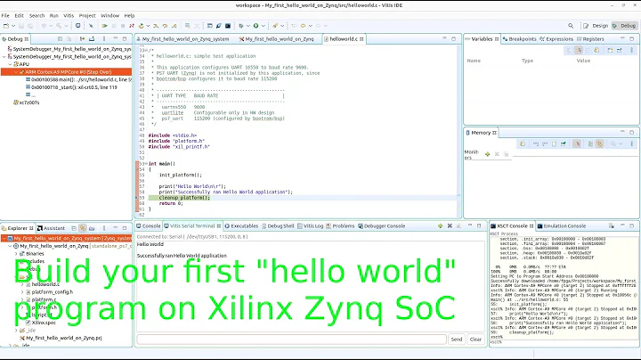
Task: Switch to the Breakpoints tab
Action: point(519,39)
